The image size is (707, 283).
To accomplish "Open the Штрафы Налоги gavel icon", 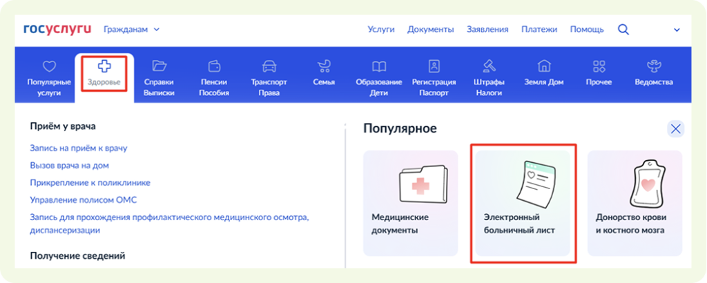I will click(x=489, y=67).
